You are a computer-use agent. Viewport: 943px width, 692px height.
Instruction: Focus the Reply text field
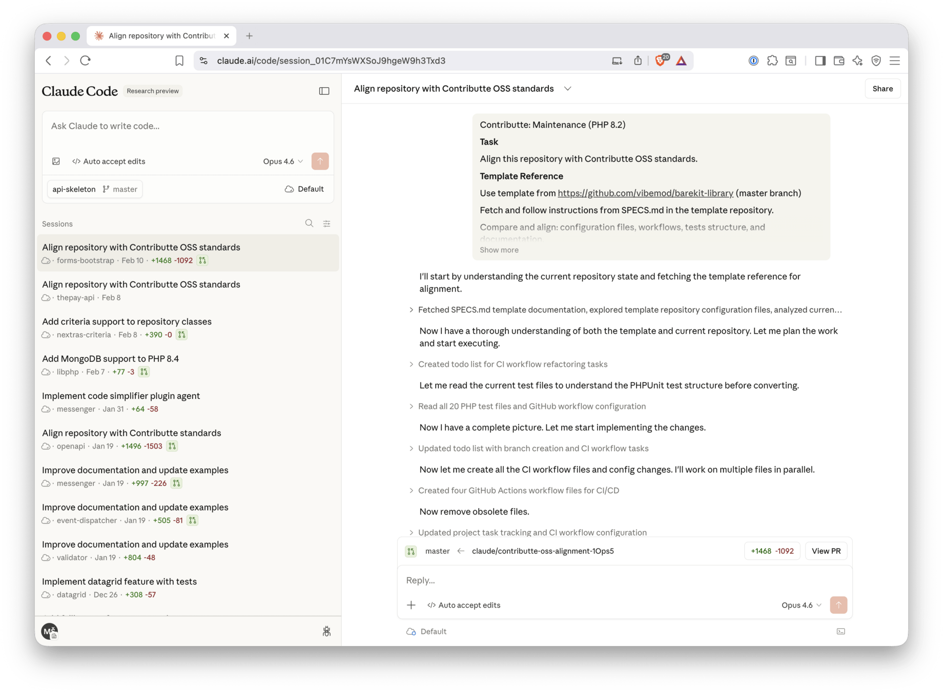point(624,580)
